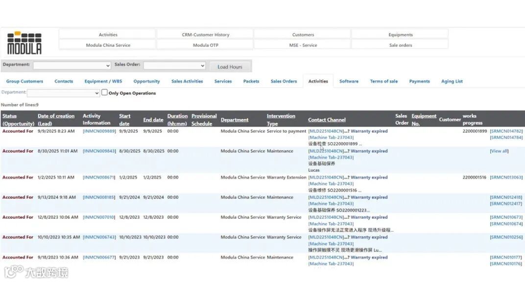Switch to Services tab

pyautogui.click(x=223, y=81)
